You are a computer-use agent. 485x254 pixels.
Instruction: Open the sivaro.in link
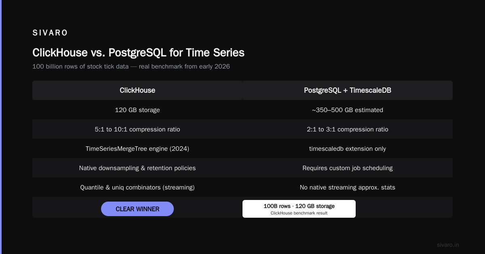[x=448, y=245]
